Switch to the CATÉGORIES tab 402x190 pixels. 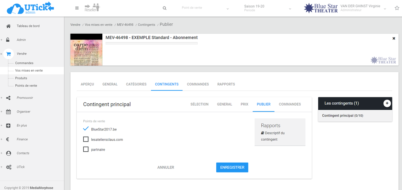click(136, 84)
